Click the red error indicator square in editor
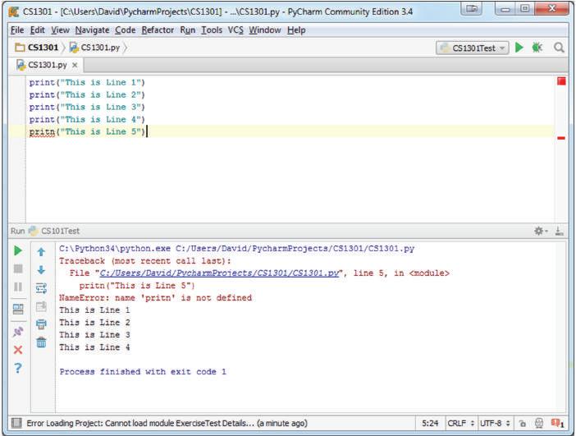576x436 pixels. click(561, 81)
